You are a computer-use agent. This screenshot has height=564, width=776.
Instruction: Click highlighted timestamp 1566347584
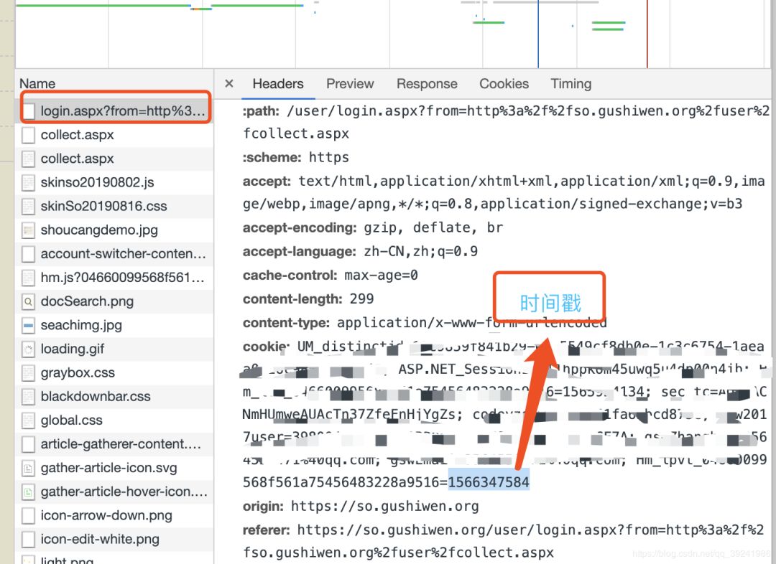[x=489, y=482]
